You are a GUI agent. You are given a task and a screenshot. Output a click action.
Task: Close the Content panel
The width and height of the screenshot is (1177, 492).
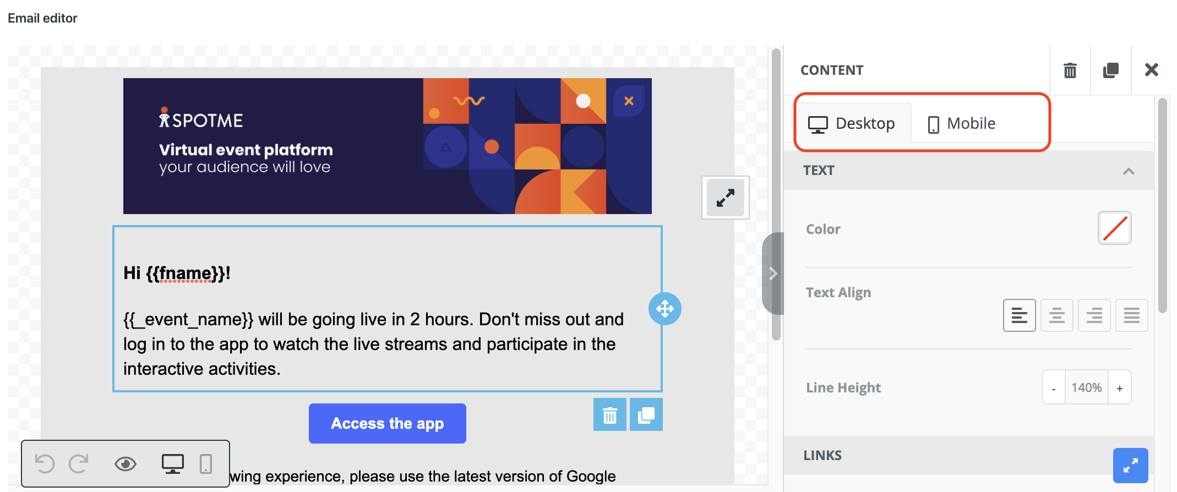pos(1151,70)
